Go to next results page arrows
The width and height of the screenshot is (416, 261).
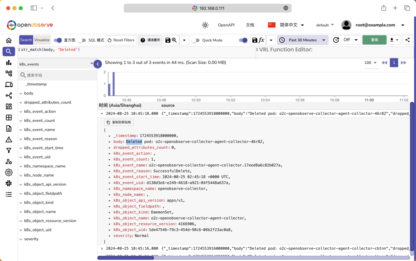404,63
